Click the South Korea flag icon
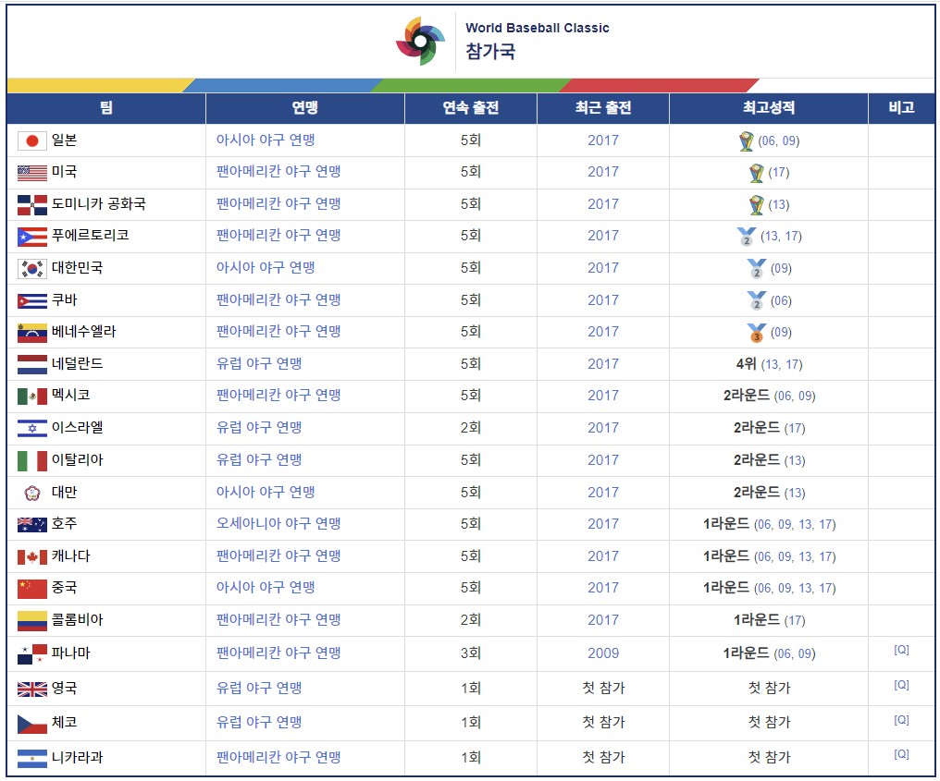Image resolution: width=940 pixels, height=781 pixels. tap(32, 269)
